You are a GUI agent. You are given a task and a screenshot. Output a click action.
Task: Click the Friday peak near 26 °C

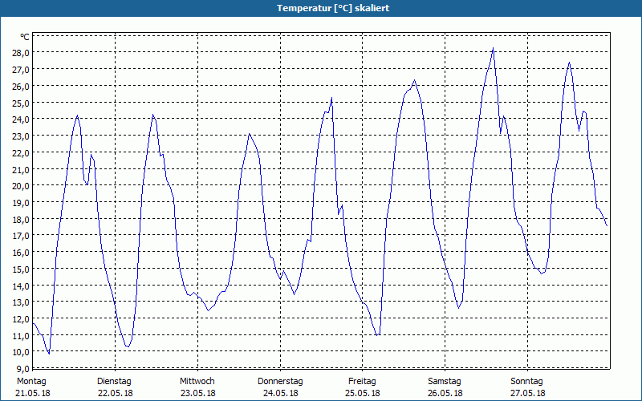pyautogui.click(x=414, y=80)
